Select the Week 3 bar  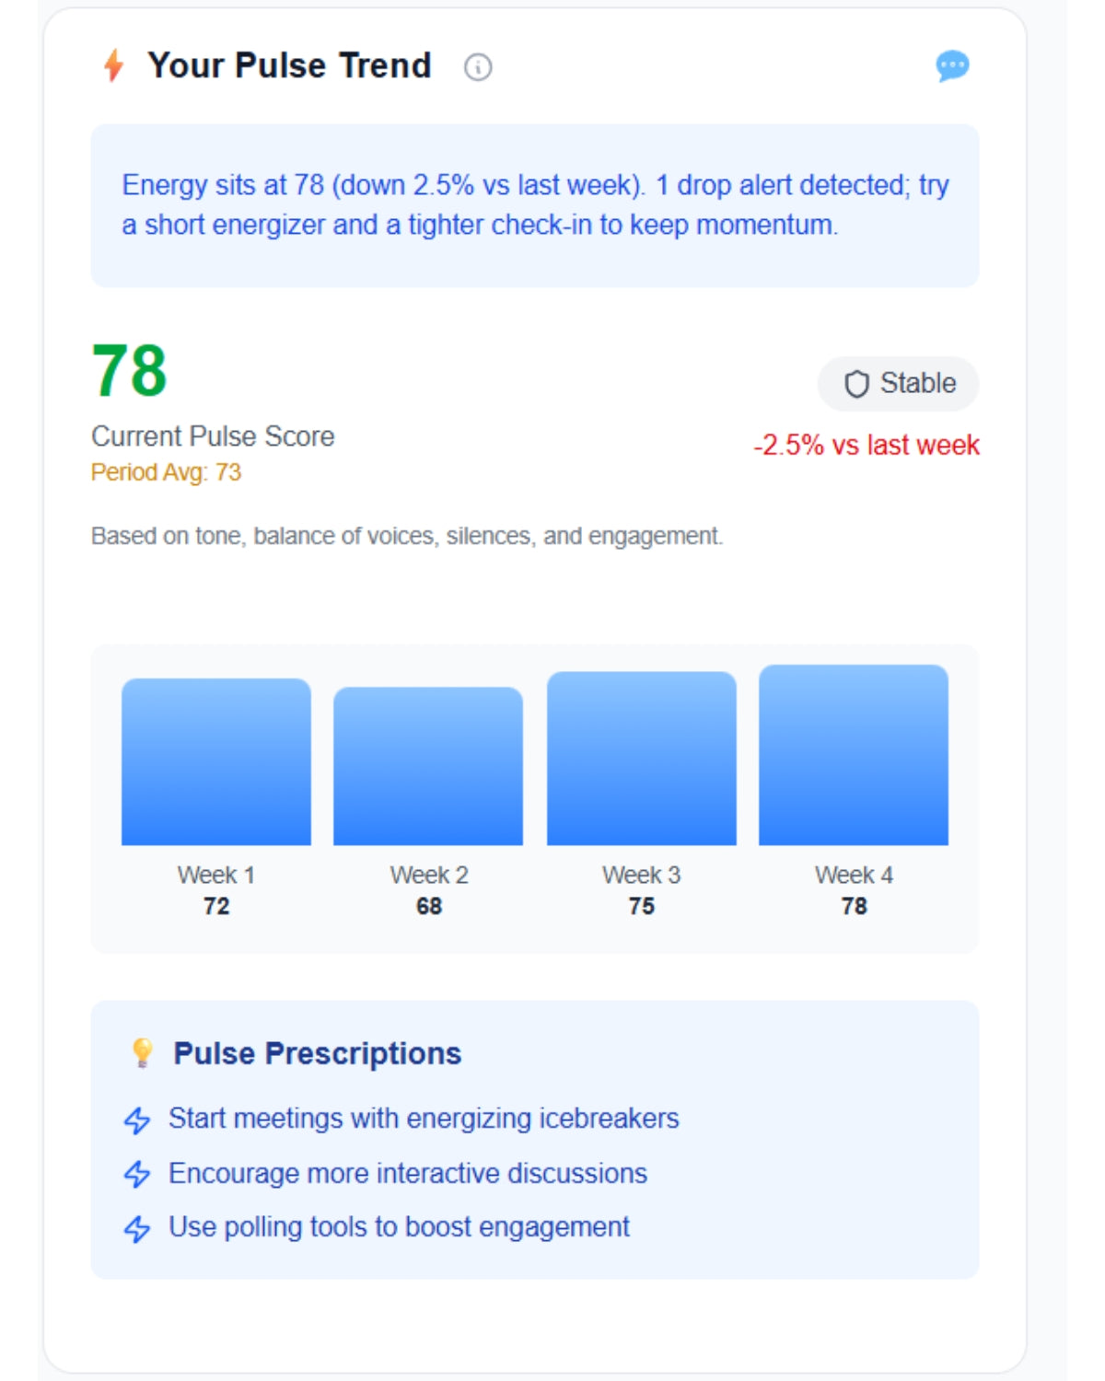[x=642, y=759]
